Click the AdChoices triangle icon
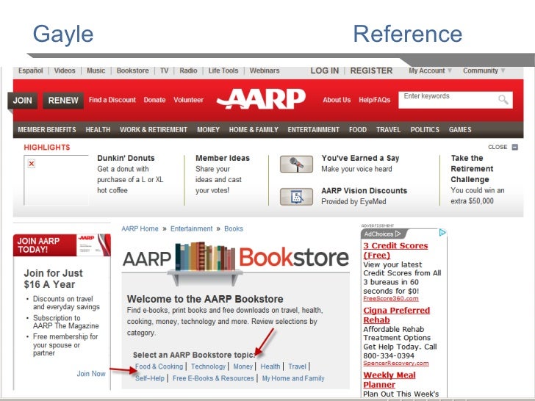The height and width of the screenshot is (401, 535). coord(398,234)
